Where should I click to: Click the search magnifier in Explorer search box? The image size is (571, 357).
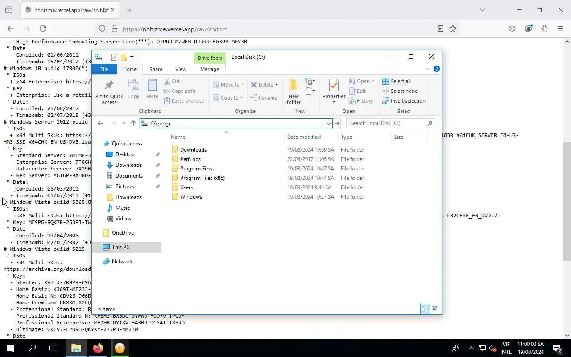[x=430, y=123]
